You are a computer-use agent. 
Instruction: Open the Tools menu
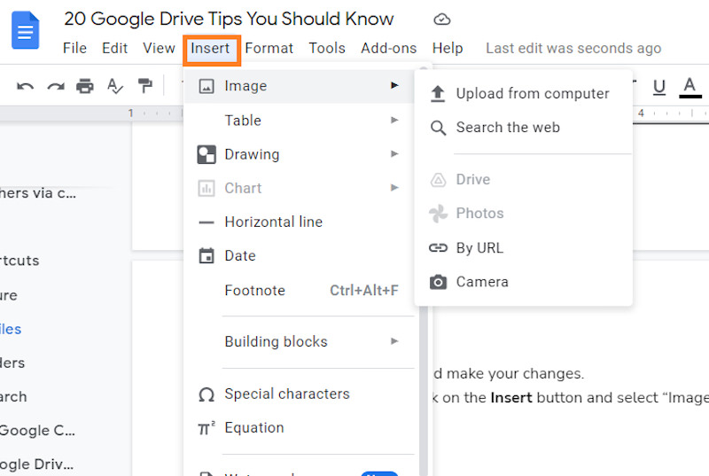(327, 48)
